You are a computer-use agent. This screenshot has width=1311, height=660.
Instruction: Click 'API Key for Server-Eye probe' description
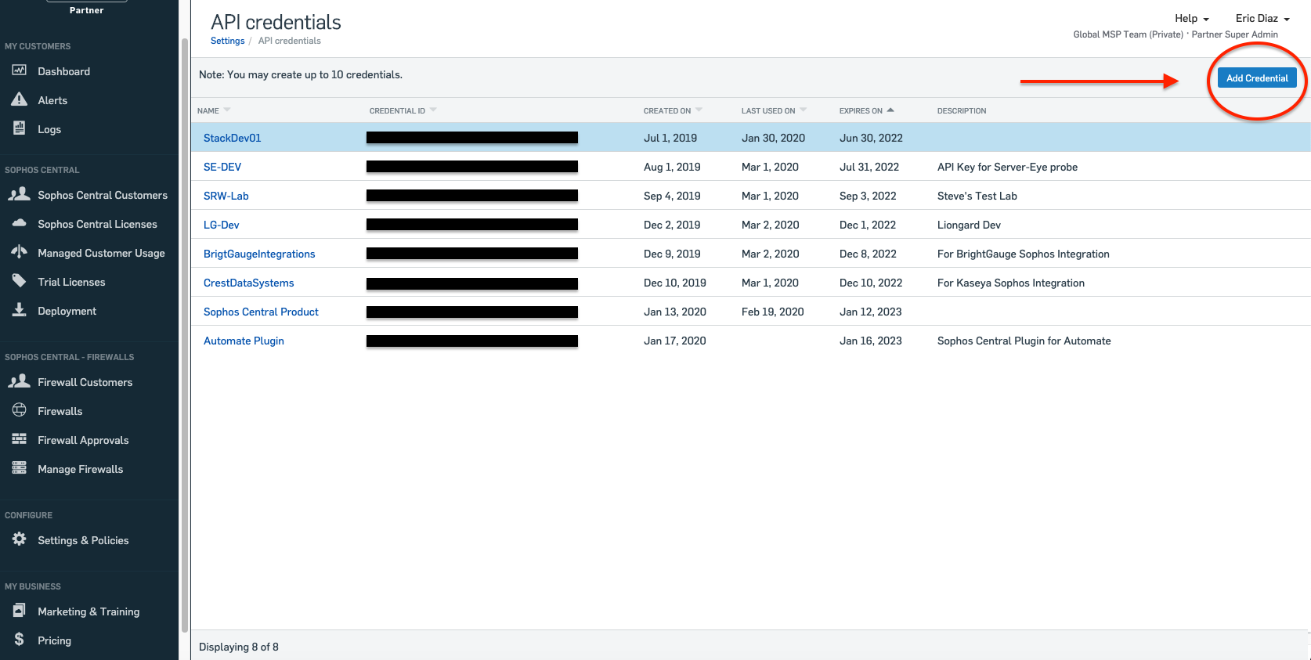pyautogui.click(x=1007, y=167)
